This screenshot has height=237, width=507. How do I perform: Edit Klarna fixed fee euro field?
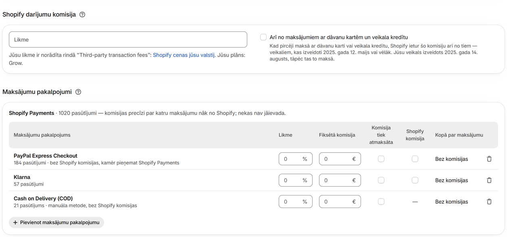click(x=340, y=181)
